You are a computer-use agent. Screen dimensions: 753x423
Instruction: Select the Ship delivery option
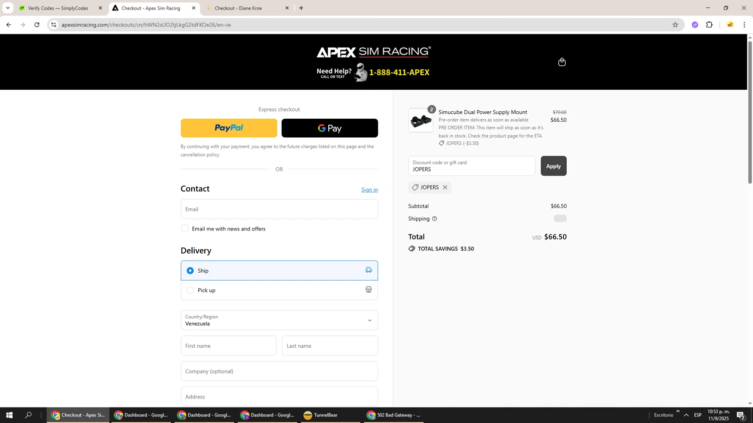point(279,271)
